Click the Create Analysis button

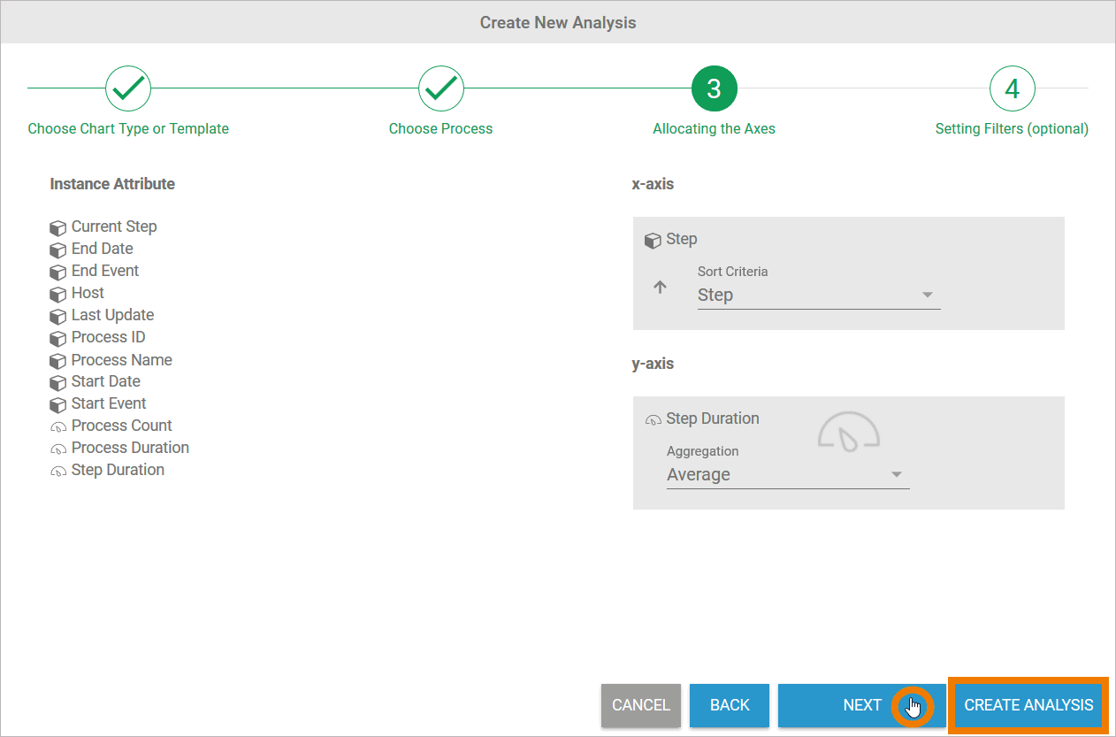(1028, 705)
